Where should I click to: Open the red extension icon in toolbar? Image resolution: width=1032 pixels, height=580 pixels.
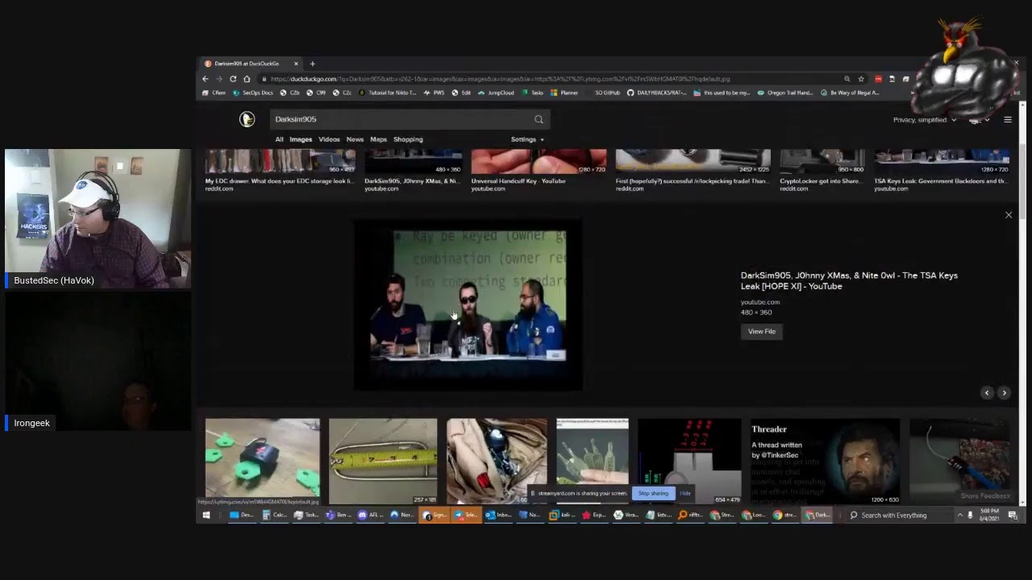click(878, 79)
